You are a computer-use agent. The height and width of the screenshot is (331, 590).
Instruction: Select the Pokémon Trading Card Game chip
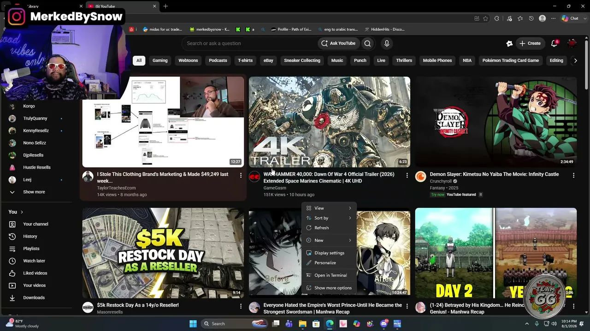point(511,60)
